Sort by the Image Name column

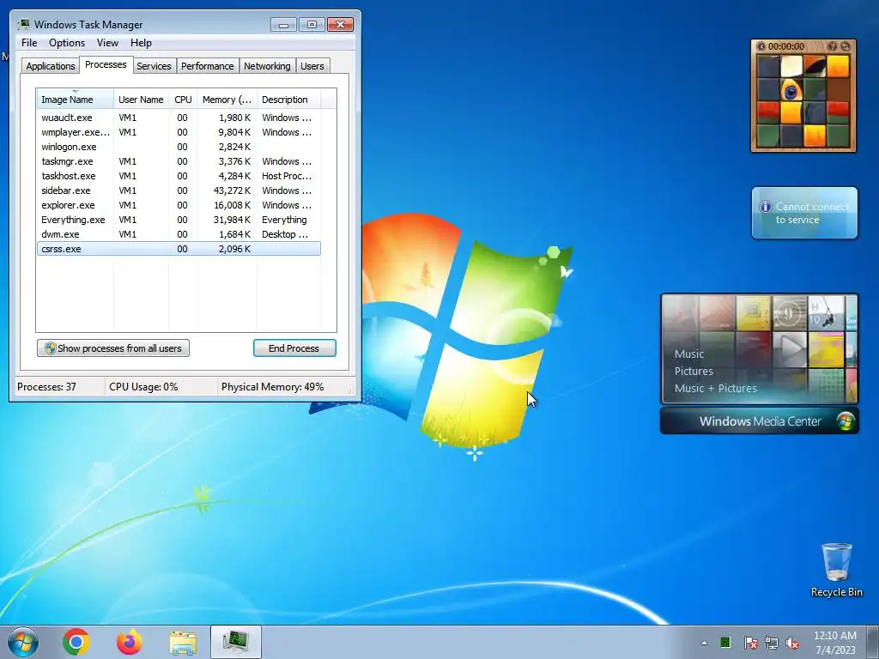(76, 100)
